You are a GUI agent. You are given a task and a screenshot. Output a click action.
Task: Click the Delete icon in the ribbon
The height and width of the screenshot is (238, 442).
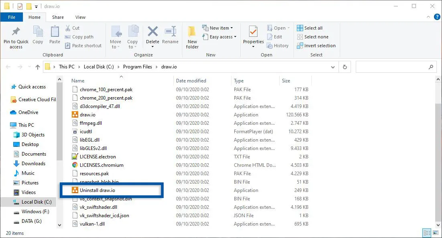tap(152, 35)
